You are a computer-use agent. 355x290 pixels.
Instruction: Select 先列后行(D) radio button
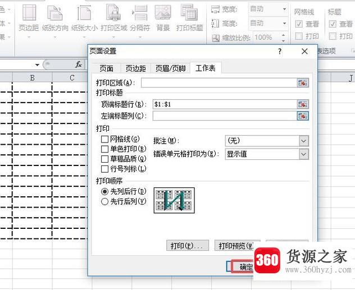[x=104, y=192]
